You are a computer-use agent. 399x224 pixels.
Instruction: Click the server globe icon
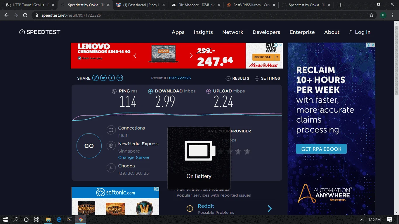coord(111,146)
